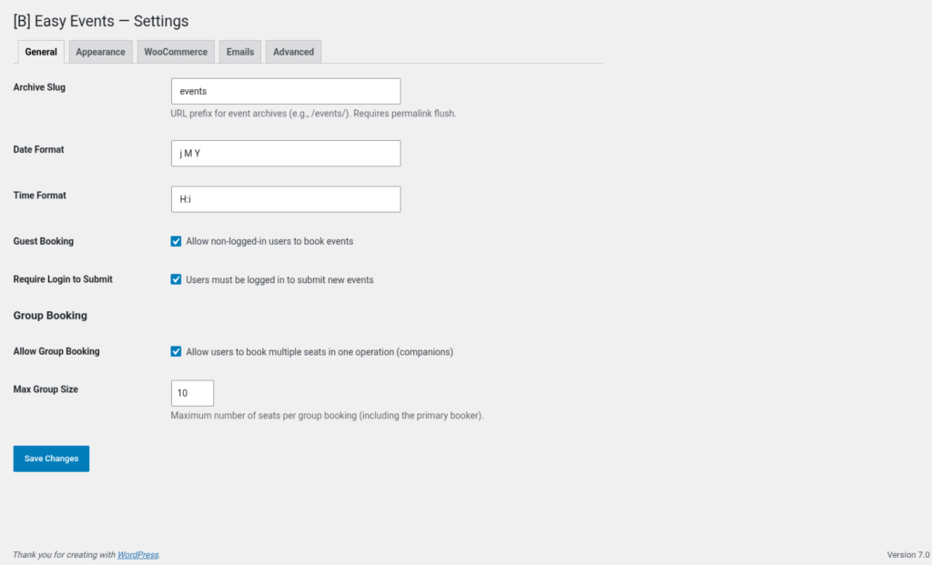
Task: Click the Easy Events Settings page title
Action: click(x=101, y=21)
